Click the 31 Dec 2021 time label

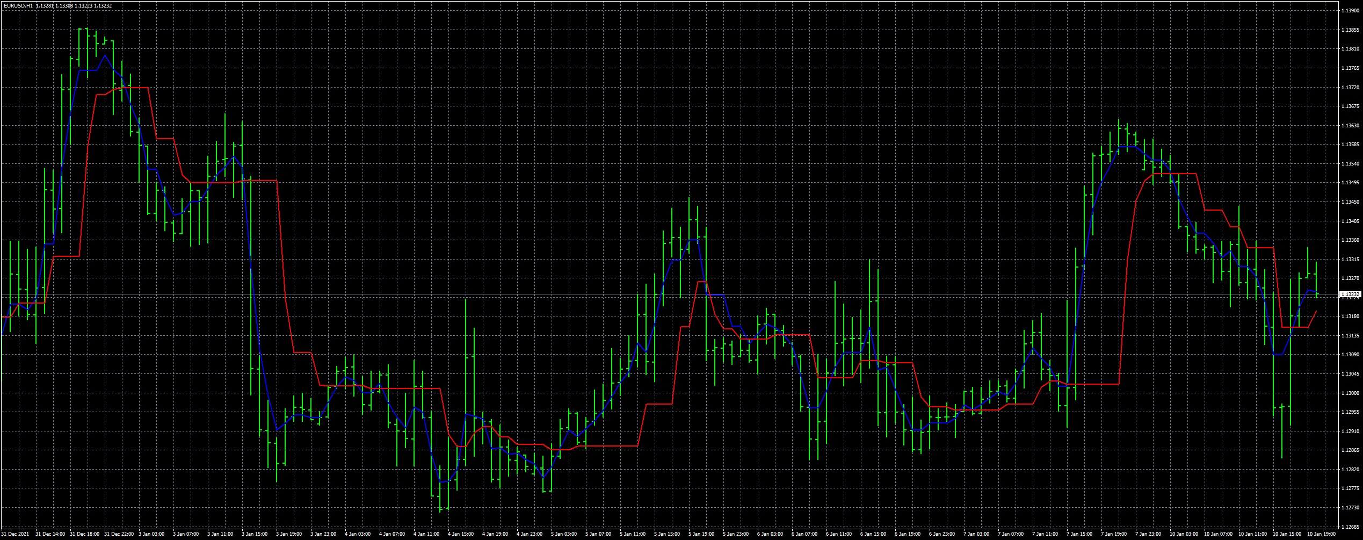pos(16,534)
